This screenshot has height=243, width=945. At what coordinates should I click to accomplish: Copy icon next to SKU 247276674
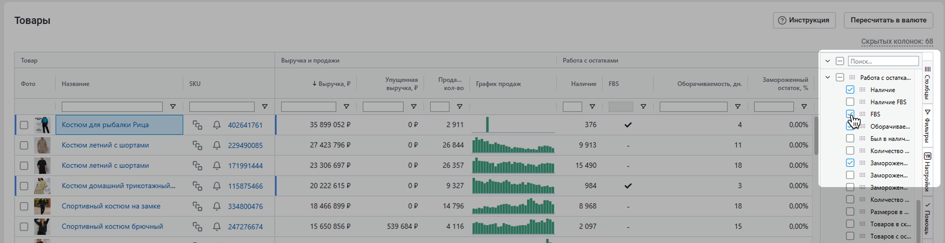(197, 226)
